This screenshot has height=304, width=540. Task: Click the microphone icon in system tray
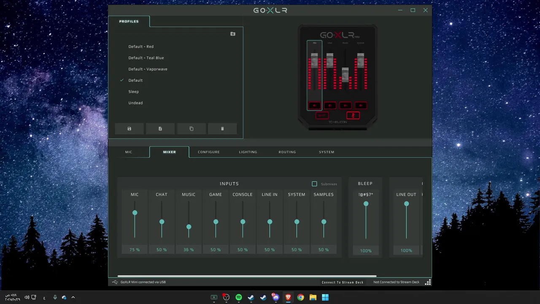pos(55,297)
